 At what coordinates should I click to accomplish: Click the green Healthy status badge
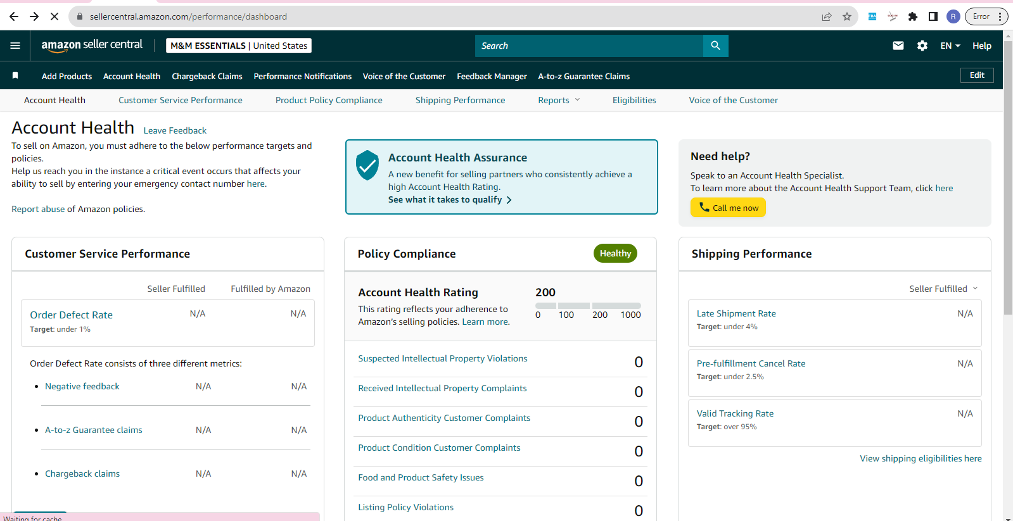click(615, 253)
